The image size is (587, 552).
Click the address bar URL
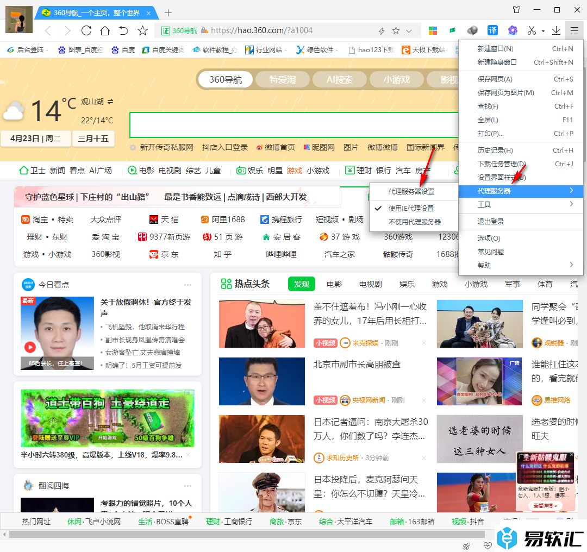(261, 30)
